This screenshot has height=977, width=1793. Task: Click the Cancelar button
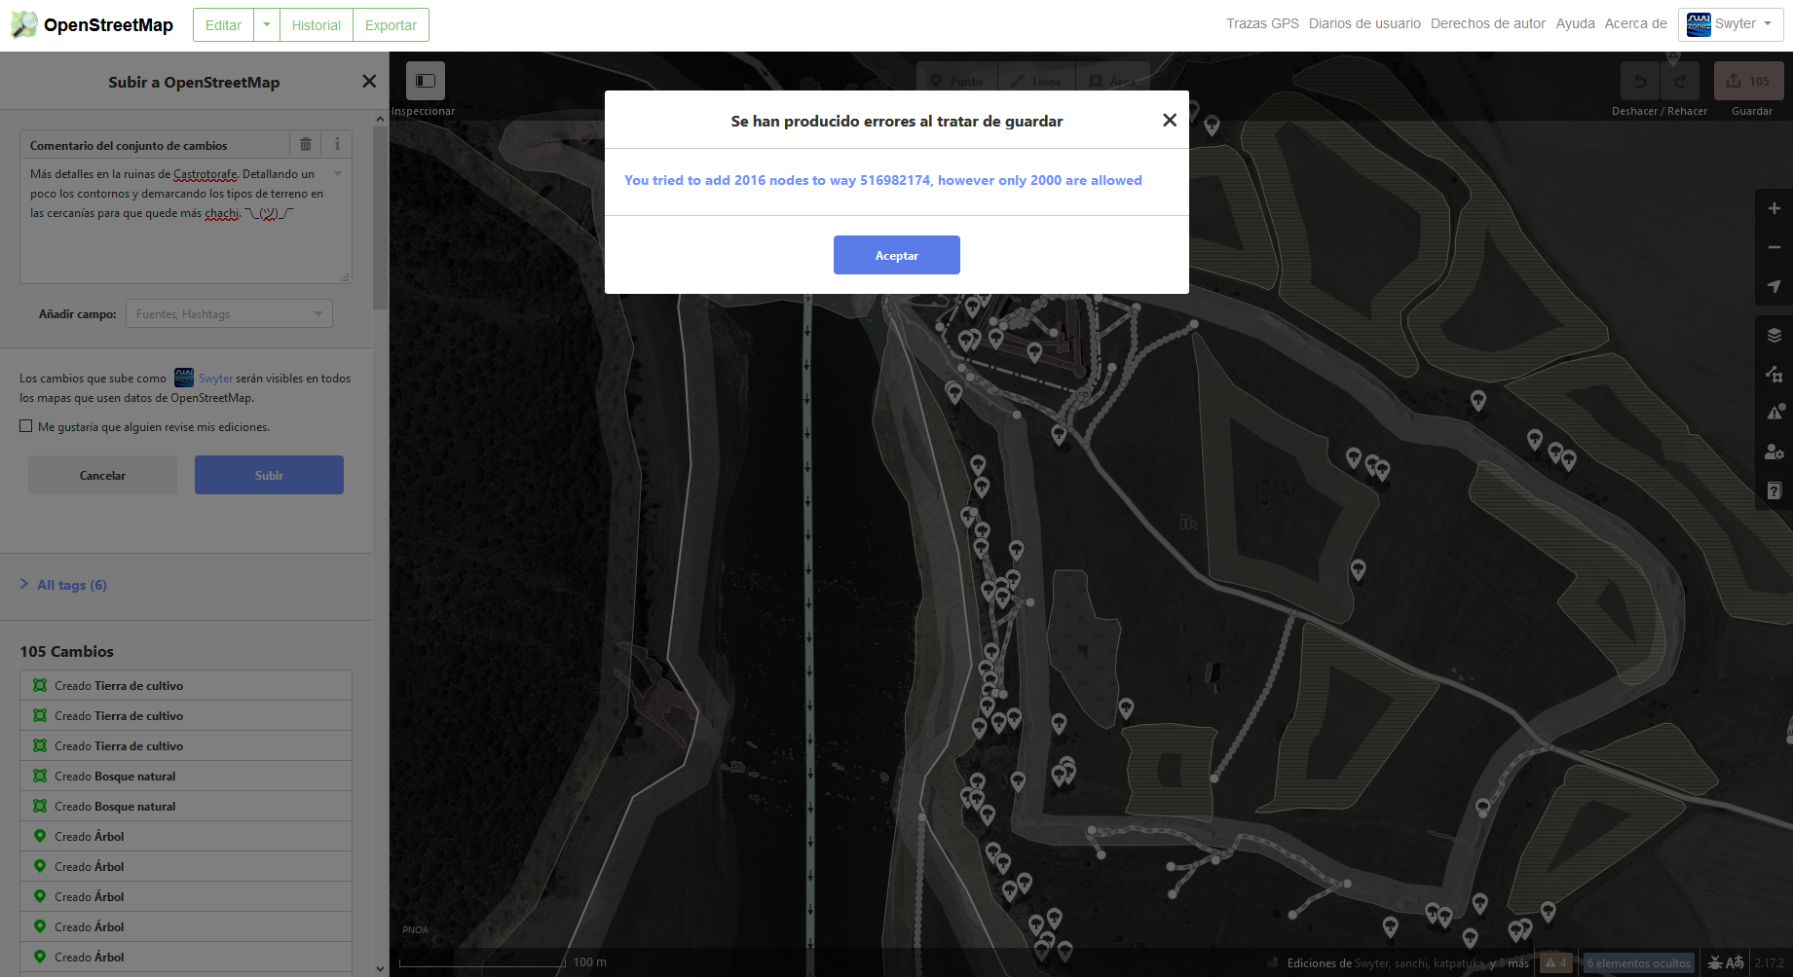[x=102, y=475]
